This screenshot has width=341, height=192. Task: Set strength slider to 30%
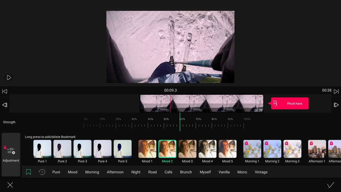[132, 125]
